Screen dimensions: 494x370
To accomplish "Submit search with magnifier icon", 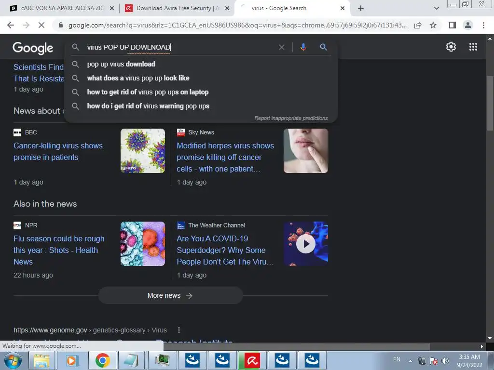I will [323, 47].
